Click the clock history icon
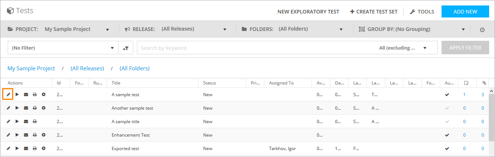Screen dimensions: 495x157 click(482, 30)
